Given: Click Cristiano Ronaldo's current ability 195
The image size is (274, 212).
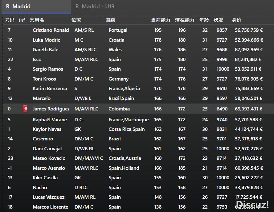Looking at the screenshot, I should coord(158,30).
